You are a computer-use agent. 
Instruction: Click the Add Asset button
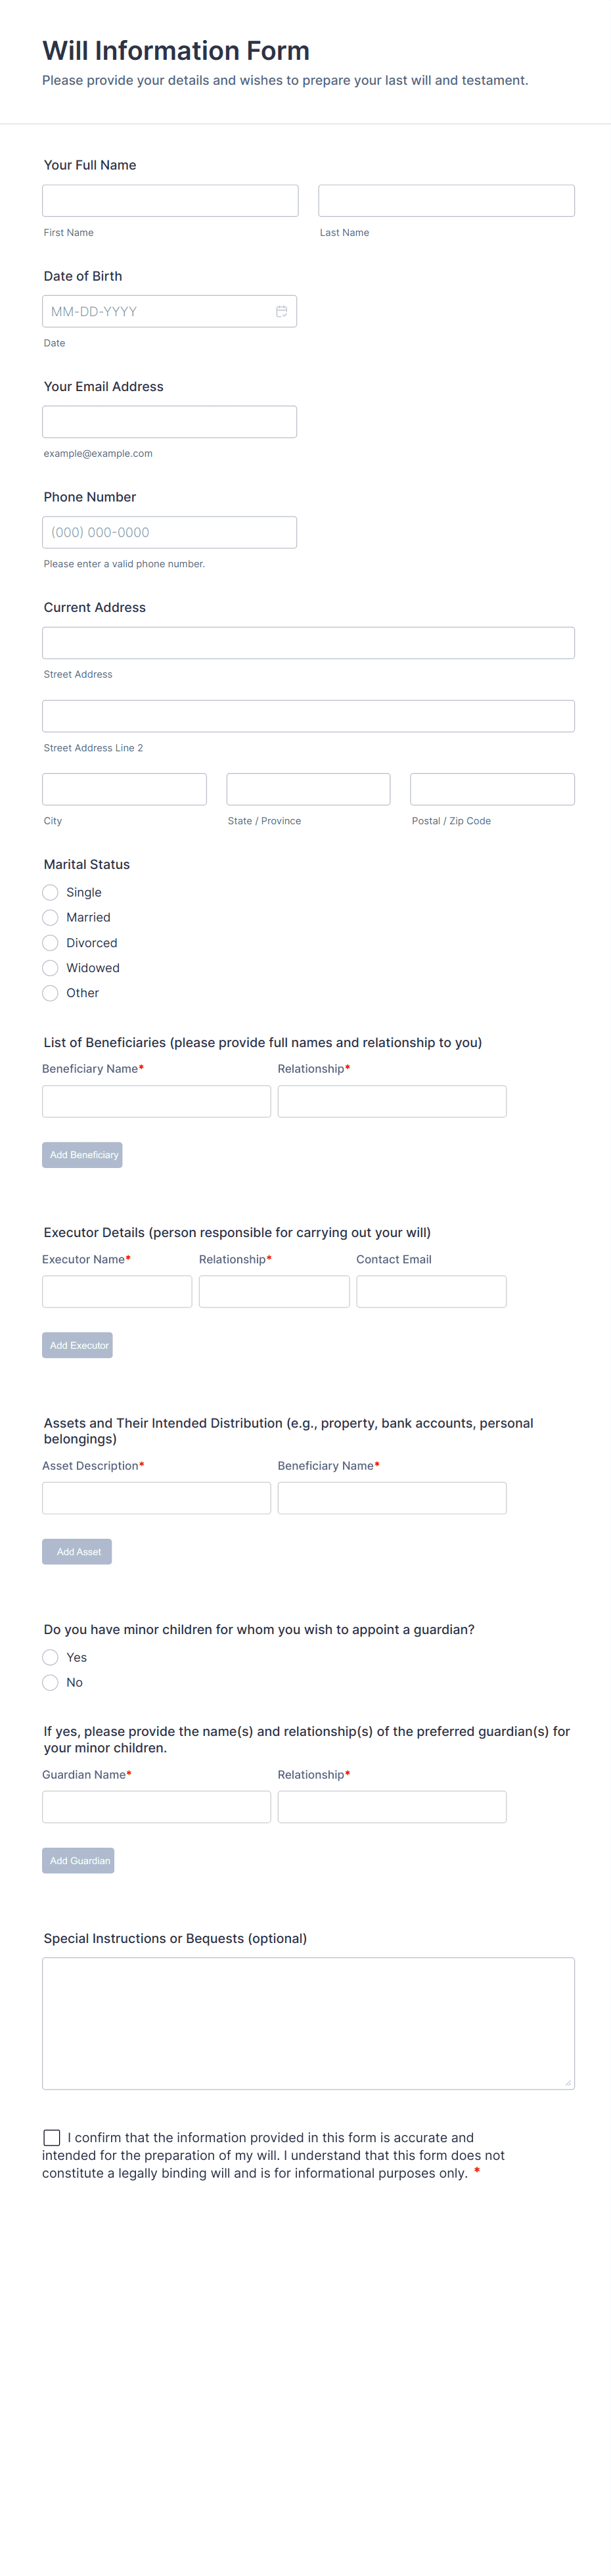77,1551
